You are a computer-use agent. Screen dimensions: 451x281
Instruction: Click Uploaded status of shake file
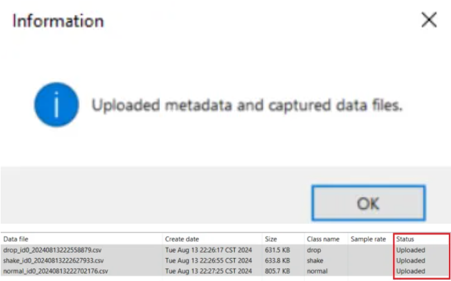click(410, 261)
